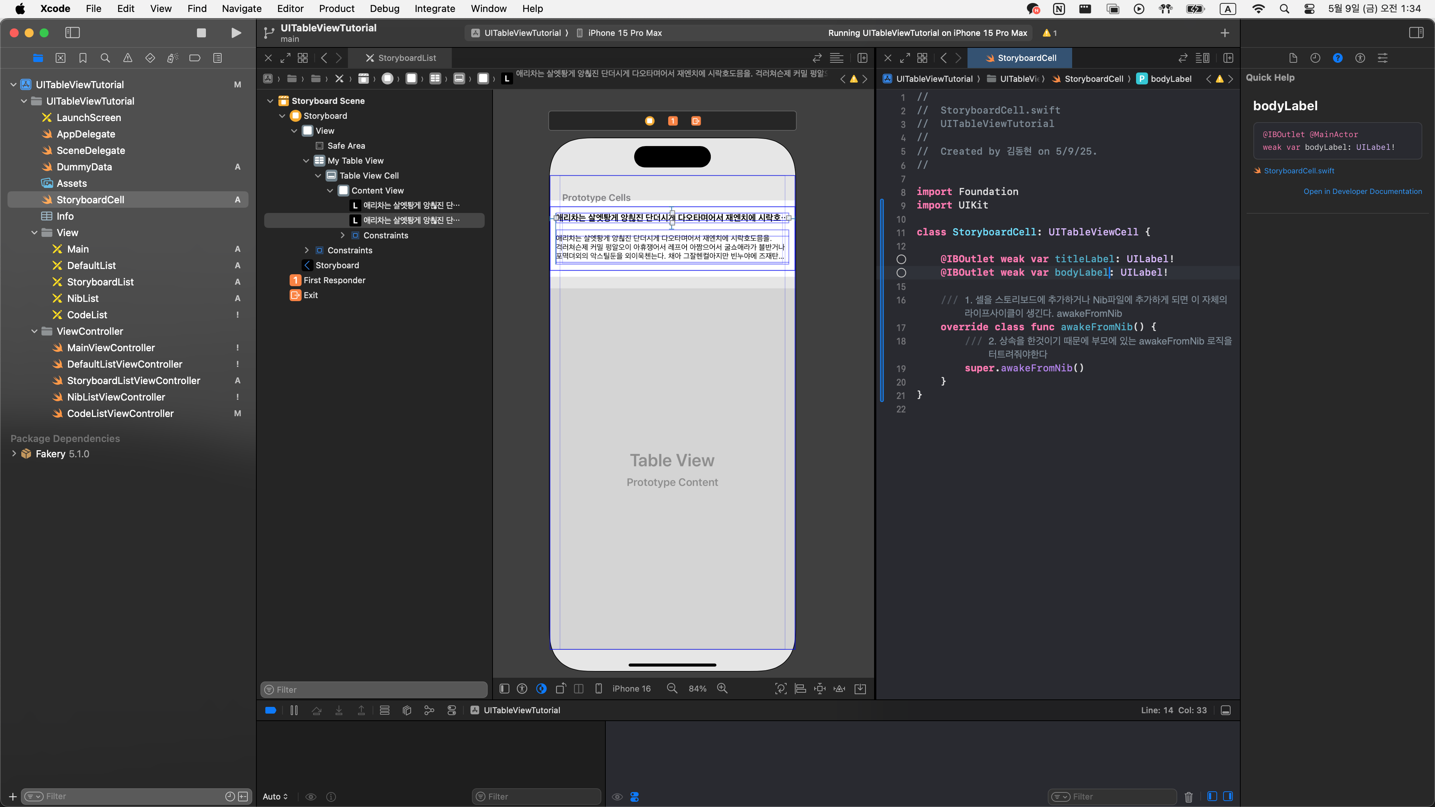
Task: Toggle breakpoints activation in debug bar
Action: [271, 710]
